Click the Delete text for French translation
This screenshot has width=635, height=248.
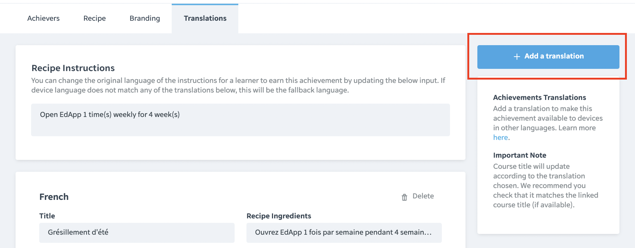423,196
